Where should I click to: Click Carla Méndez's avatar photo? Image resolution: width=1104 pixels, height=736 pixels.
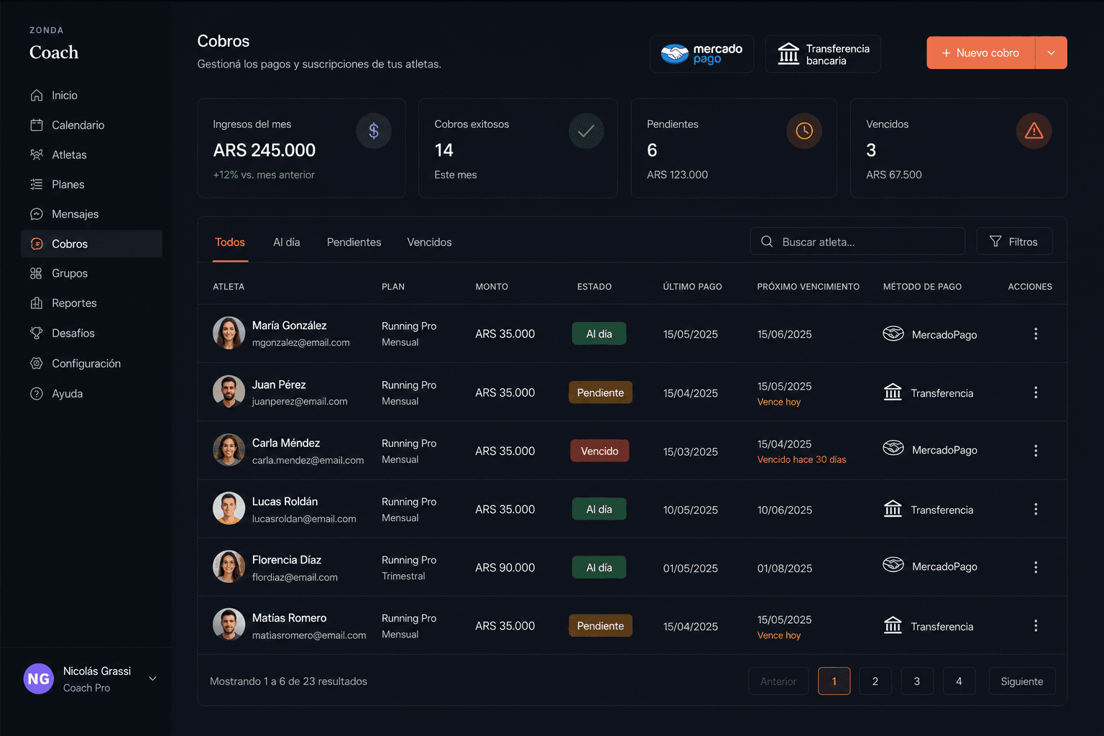(x=229, y=451)
